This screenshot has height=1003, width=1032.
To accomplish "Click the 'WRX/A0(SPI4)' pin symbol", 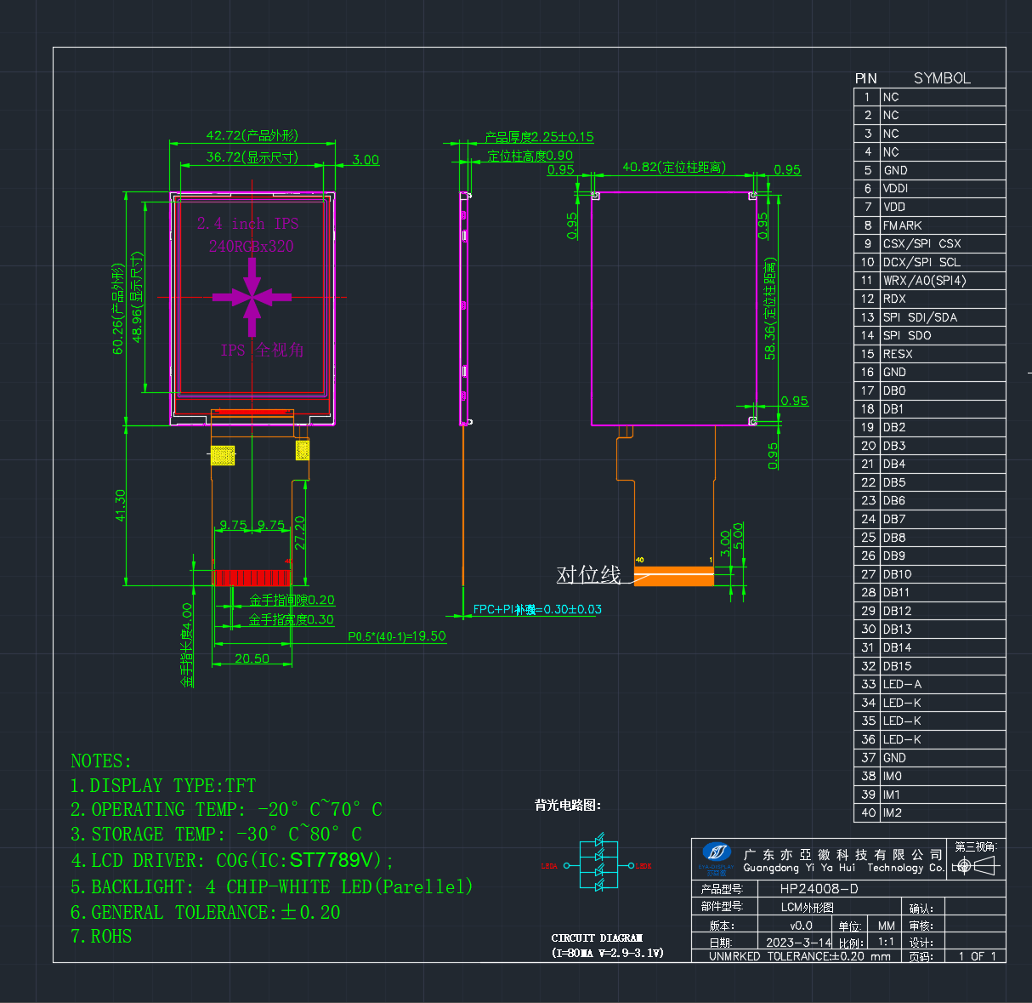I will 924,280.
